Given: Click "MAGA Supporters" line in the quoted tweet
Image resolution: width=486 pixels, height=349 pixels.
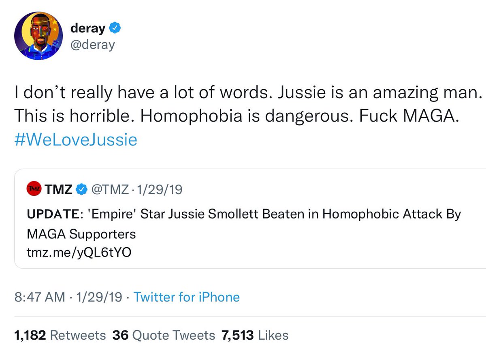Looking at the screenshot, I should tap(81, 233).
